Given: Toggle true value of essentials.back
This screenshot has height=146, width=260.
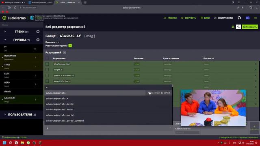Looking at the screenshot, I should [136, 81].
